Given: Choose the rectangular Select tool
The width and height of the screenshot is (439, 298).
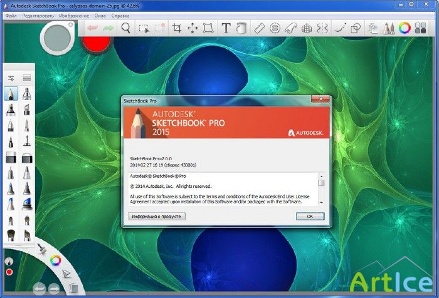Looking at the screenshot, I should (144, 28).
